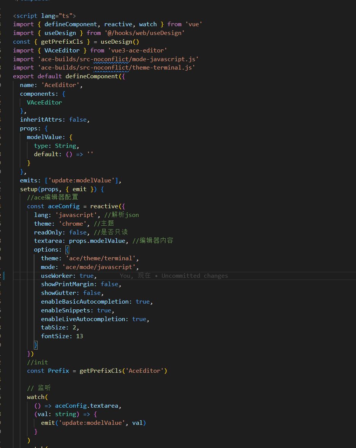Image resolution: width=356 pixels, height=448 pixels.
Task: Click the readOnly false value
Action: tap(78, 232)
